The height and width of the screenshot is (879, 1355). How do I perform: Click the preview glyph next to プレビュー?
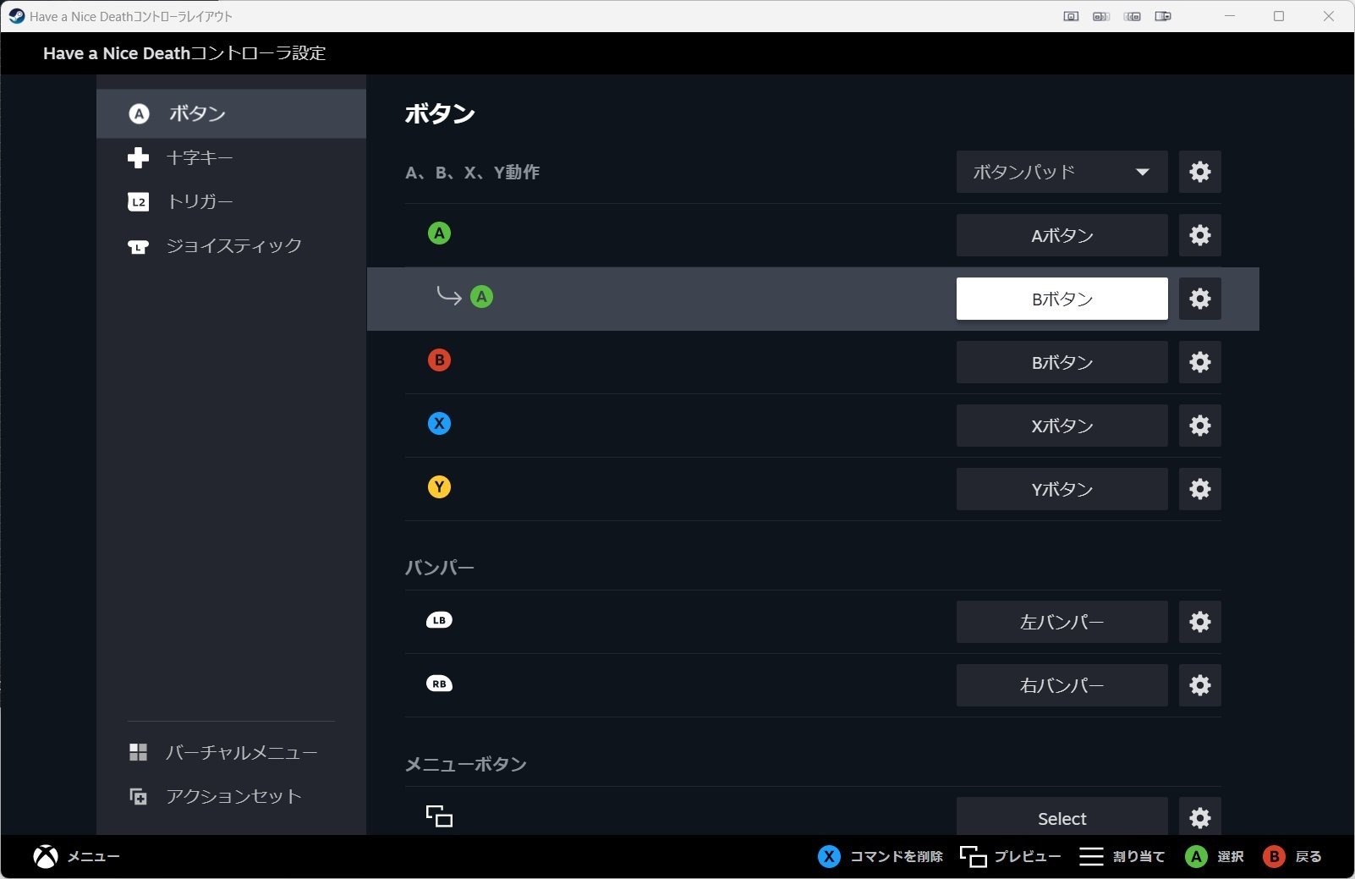973,856
